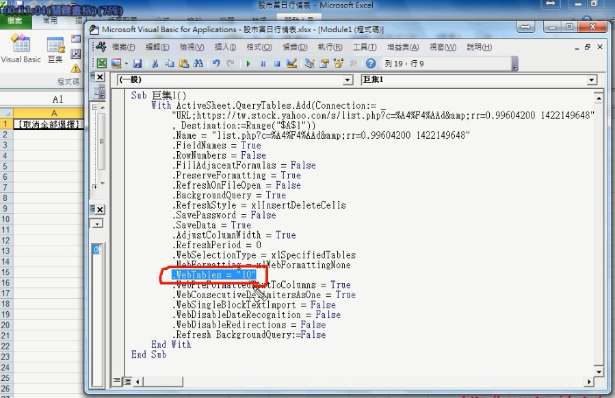Click the .RefreshPeriod = 0 line
This screenshot has width=615, height=398.
[216, 245]
